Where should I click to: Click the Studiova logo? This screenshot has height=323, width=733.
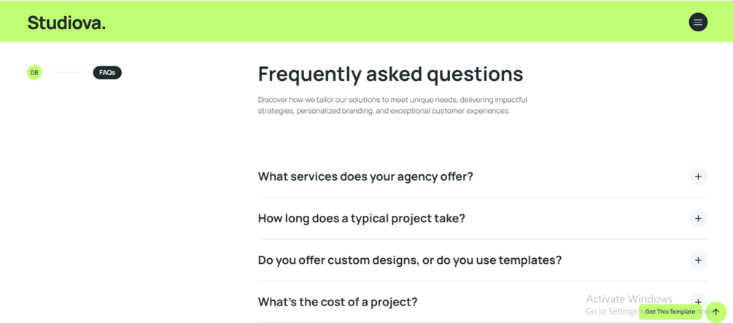(66, 23)
